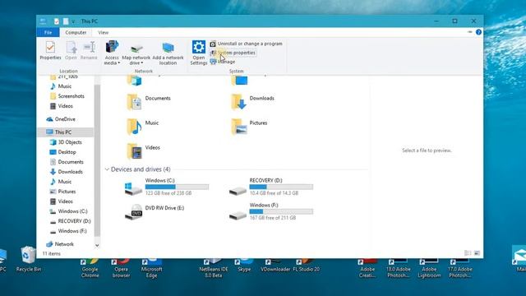Select the Google Chrome desktop shortcut
Screen dimensions: 526x296
tap(90, 268)
